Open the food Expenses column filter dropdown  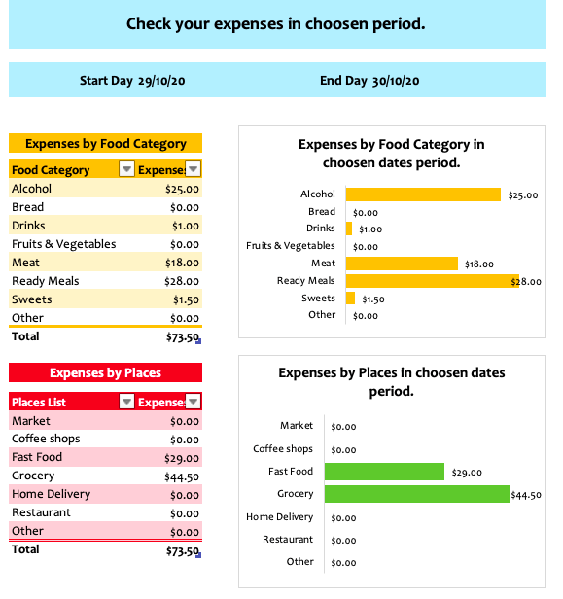tap(194, 169)
